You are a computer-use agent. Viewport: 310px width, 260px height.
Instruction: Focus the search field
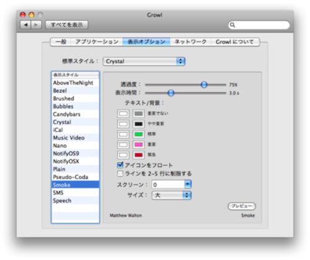259,25
